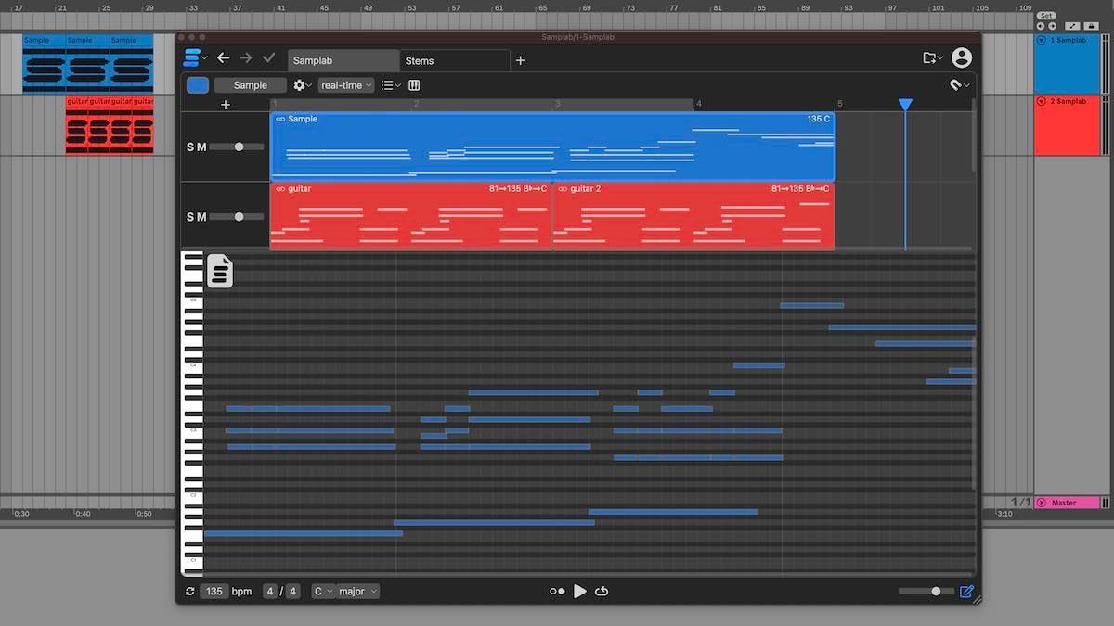Viewport: 1114px width, 626px height.
Task: Click the Set button in Ableton
Action: [1046, 16]
